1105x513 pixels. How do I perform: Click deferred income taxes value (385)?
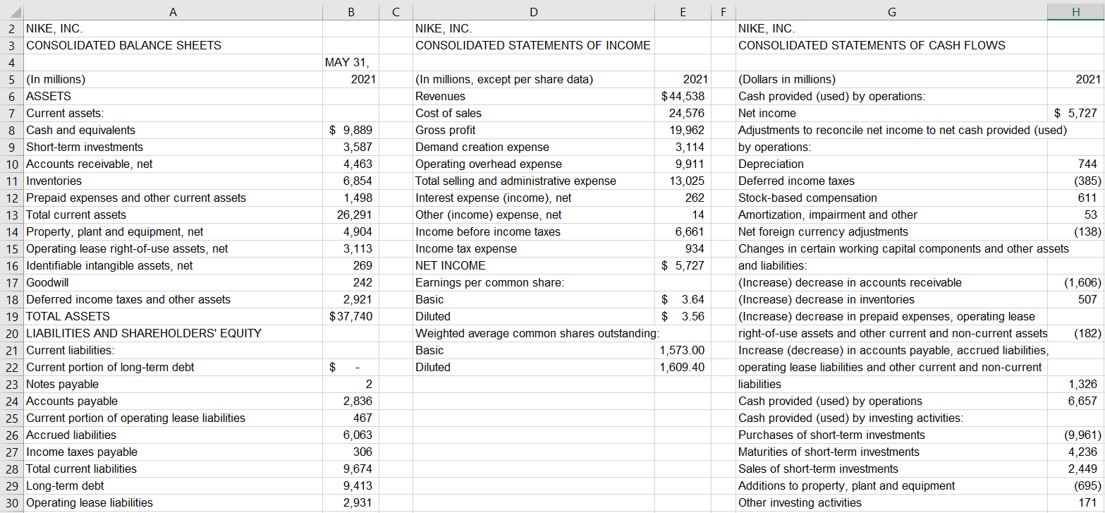click(x=1075, y=181)
